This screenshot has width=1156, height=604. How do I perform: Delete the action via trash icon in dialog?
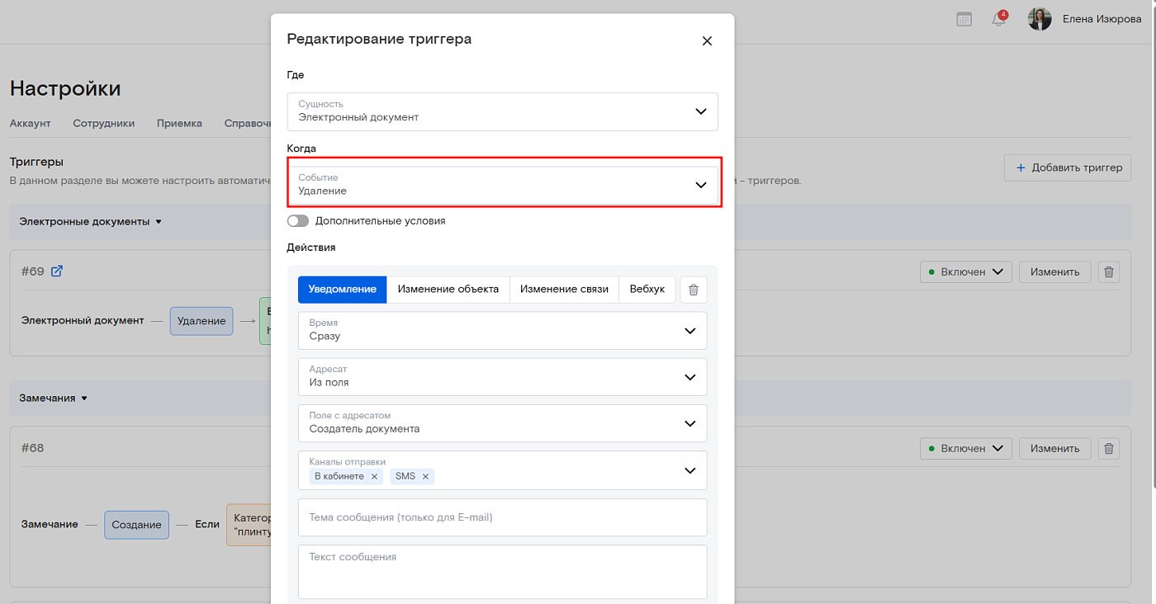[x=694, y=290]
